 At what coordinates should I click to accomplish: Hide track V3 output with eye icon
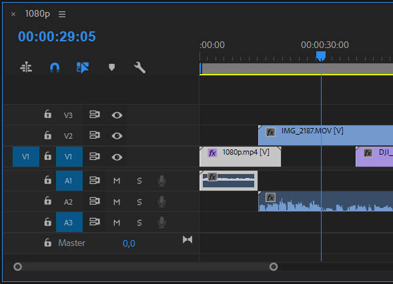click(x=117, y=115)
